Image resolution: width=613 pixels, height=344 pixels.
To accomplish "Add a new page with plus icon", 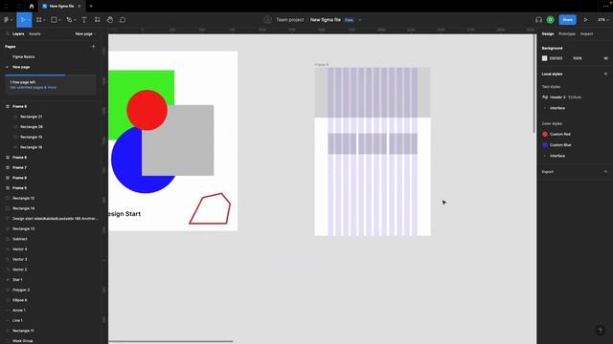I will pyautogui.click(x=93, y=47).
